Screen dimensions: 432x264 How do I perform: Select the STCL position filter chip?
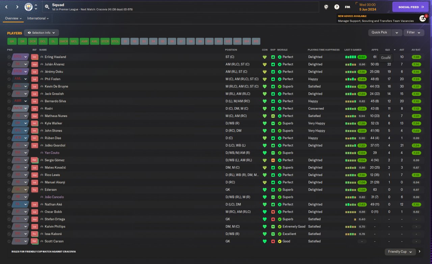point(115,41)
